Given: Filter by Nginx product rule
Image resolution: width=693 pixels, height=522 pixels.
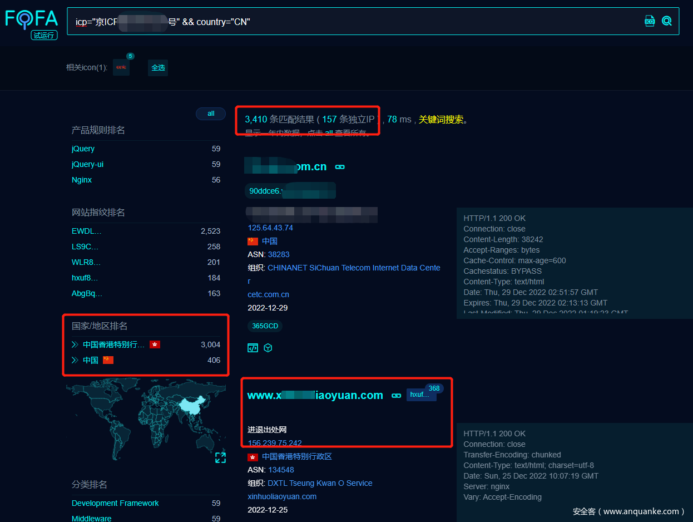Looking at the screenshot, I should (82, 180).
